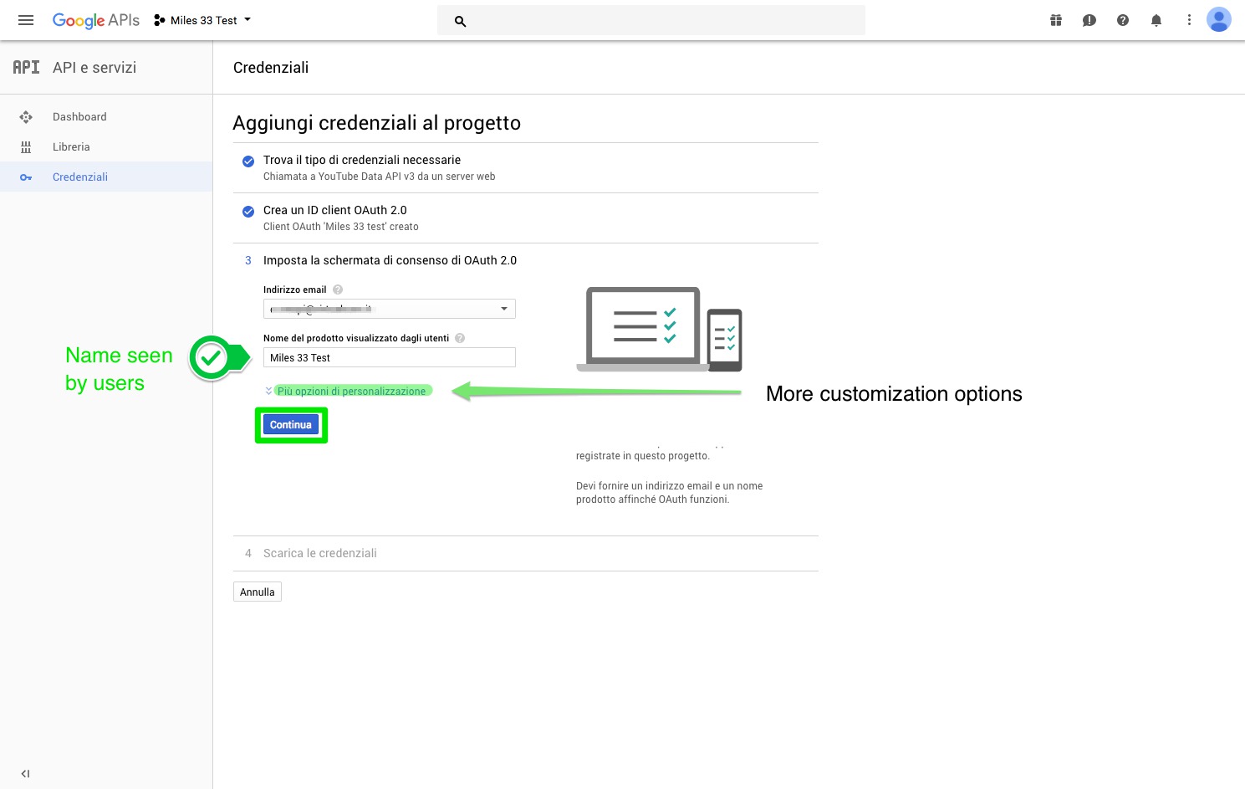Click the feedback alert icon
The height and width of the screenshot is (789, 1245).
pos(1089,20)
